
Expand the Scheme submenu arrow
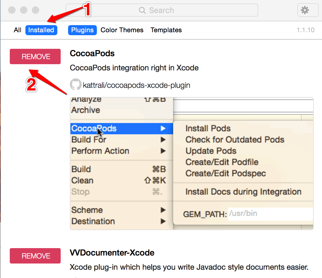(163, 210)
